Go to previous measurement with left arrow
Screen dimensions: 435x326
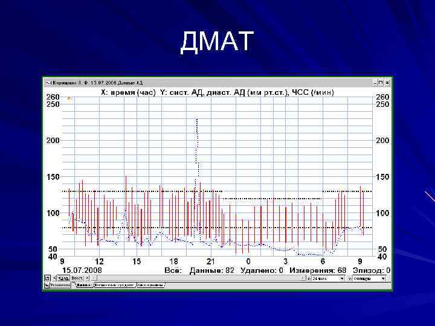54,278
